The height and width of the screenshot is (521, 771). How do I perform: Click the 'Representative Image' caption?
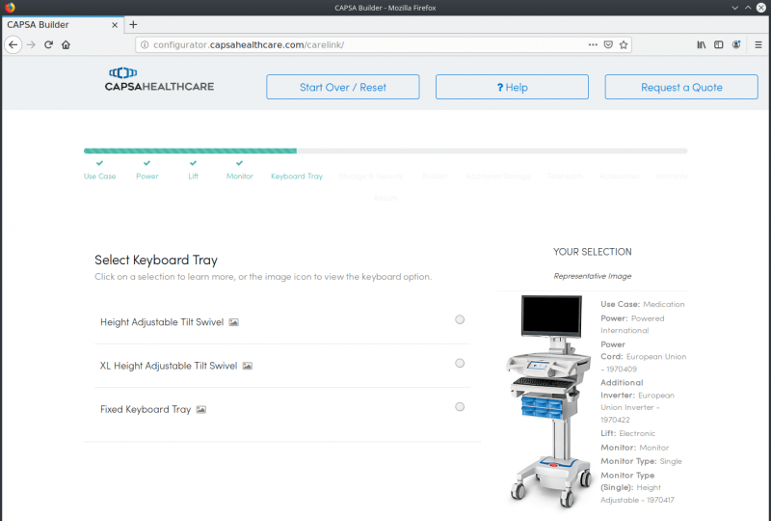pos(593,276)
